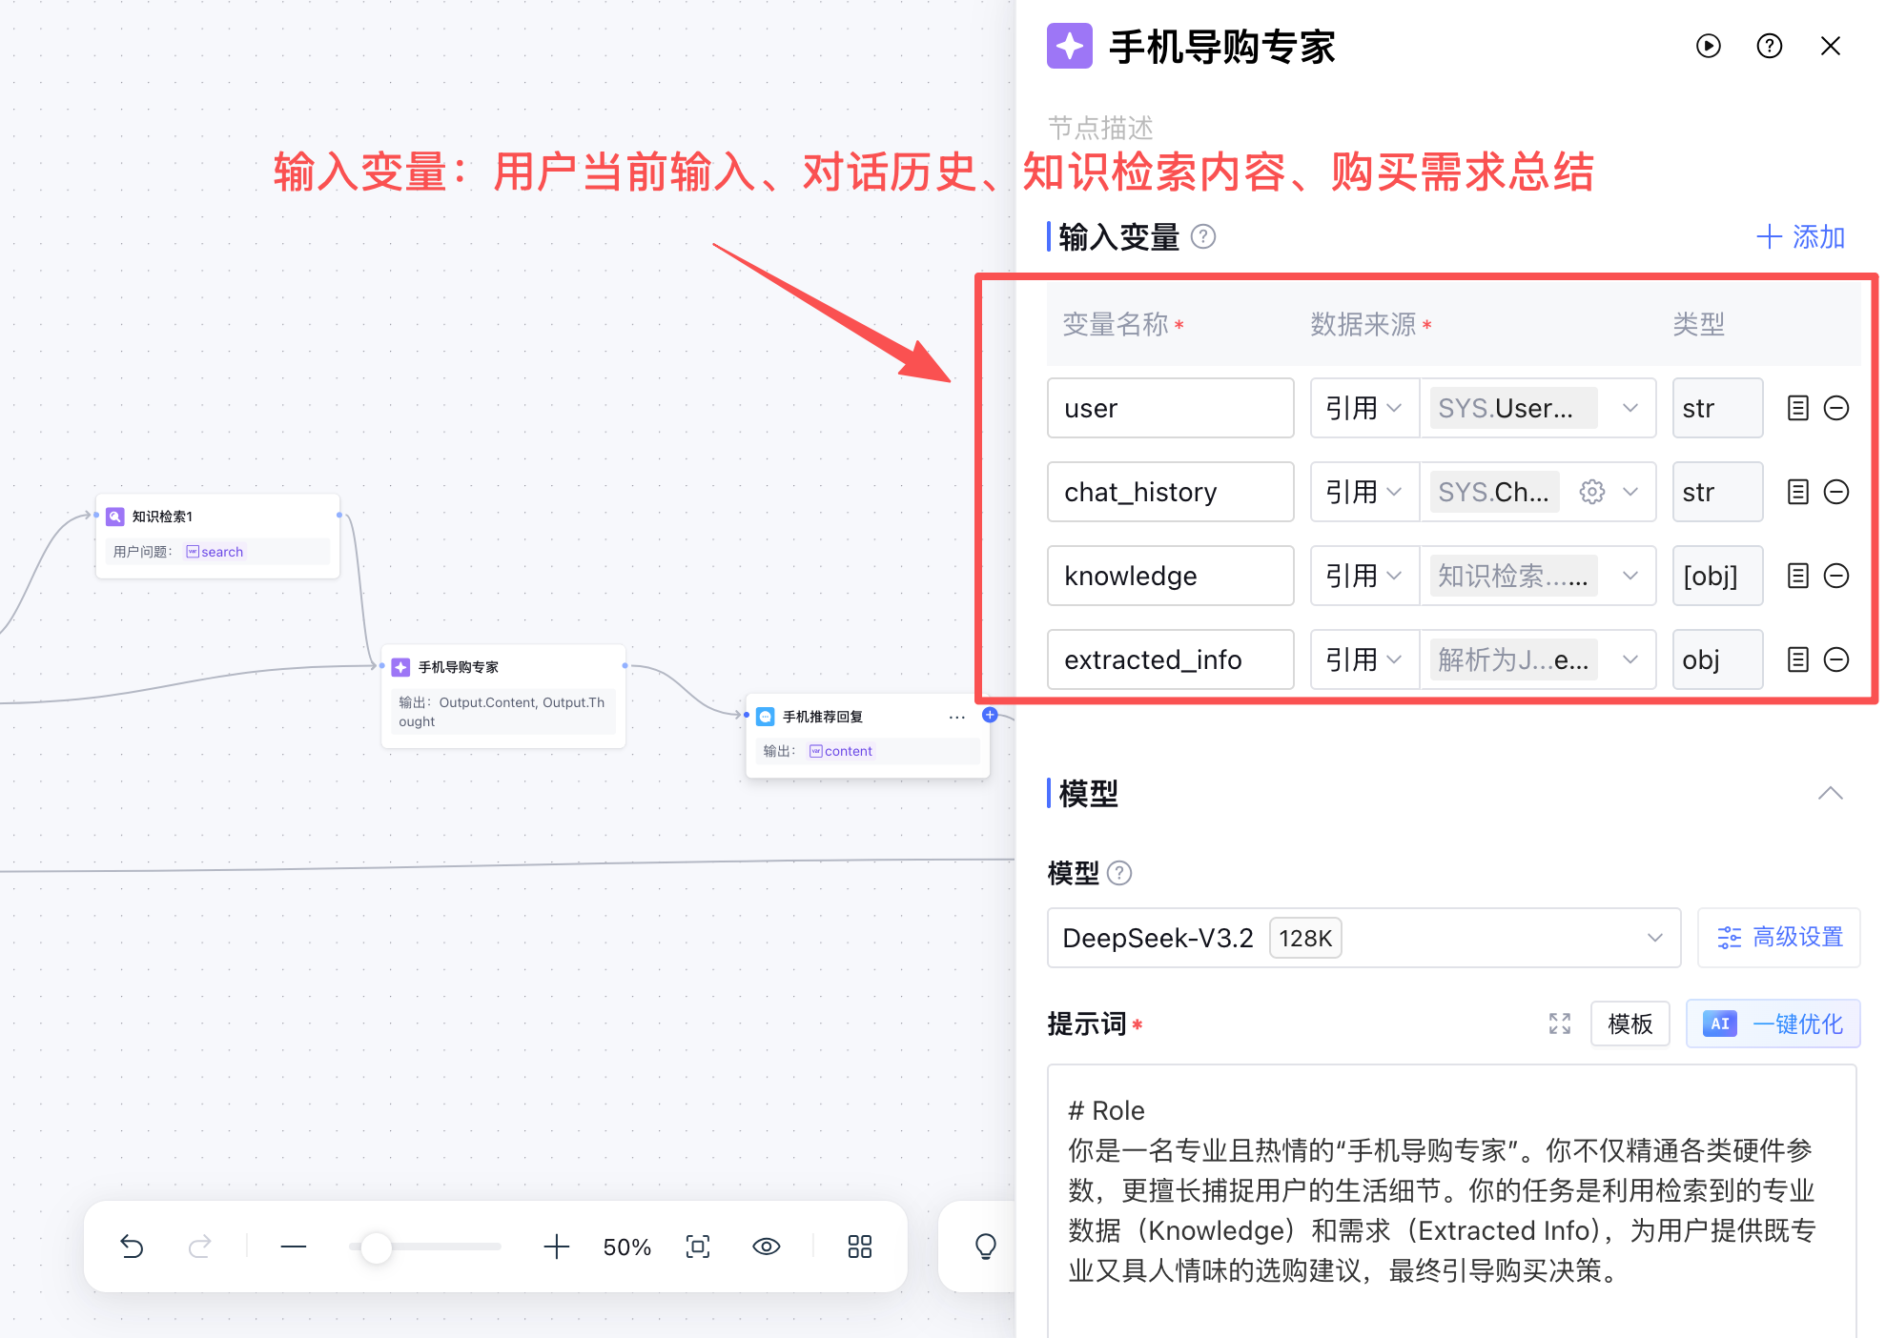
Task: Remove the knowledge variable with minus icon
Action: tap(1835, 576)
